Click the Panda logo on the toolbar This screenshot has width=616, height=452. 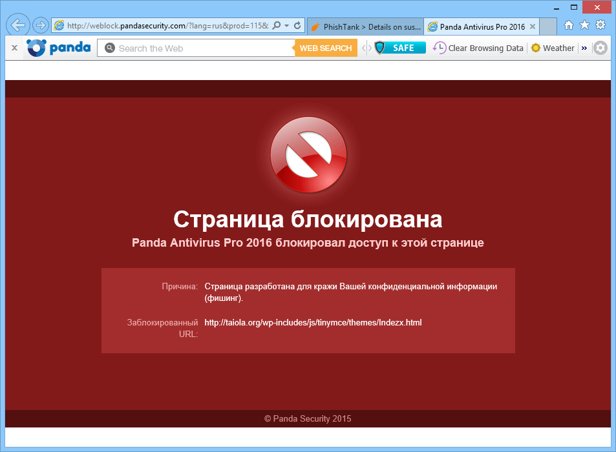(x=57, y=48)
